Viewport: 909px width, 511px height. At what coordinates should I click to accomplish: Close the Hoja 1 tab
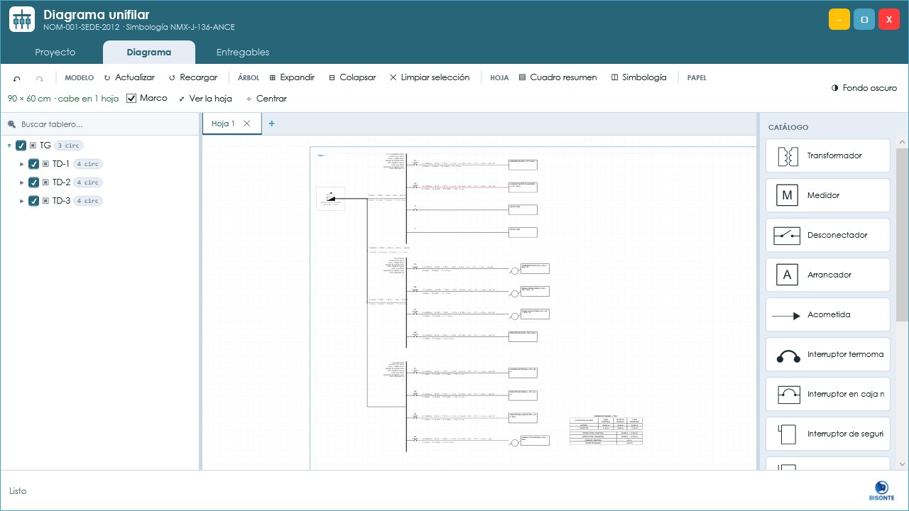(x=247, y=123)
